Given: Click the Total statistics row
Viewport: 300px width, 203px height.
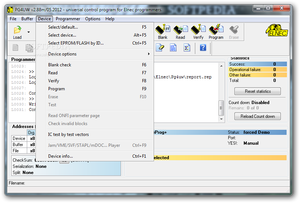Looking at the screenshot, I should 258,80.
